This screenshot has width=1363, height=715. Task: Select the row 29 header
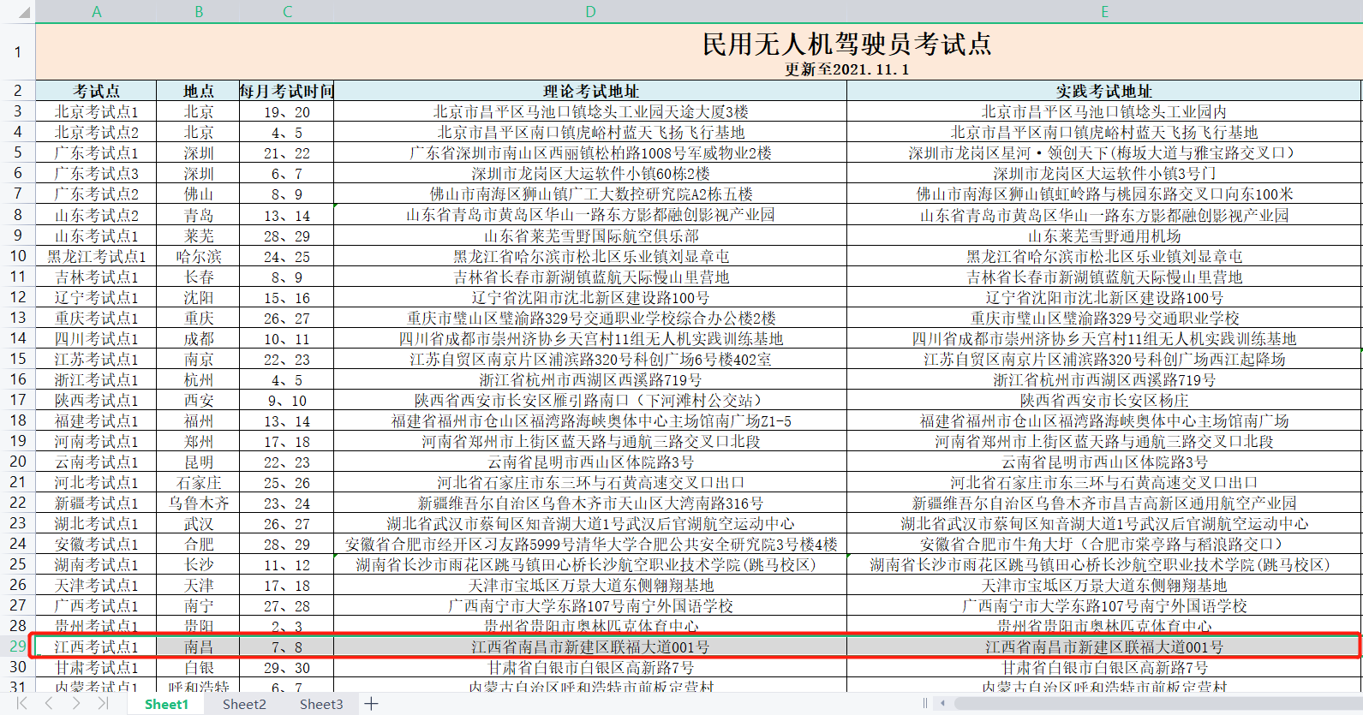coord(17,646)
